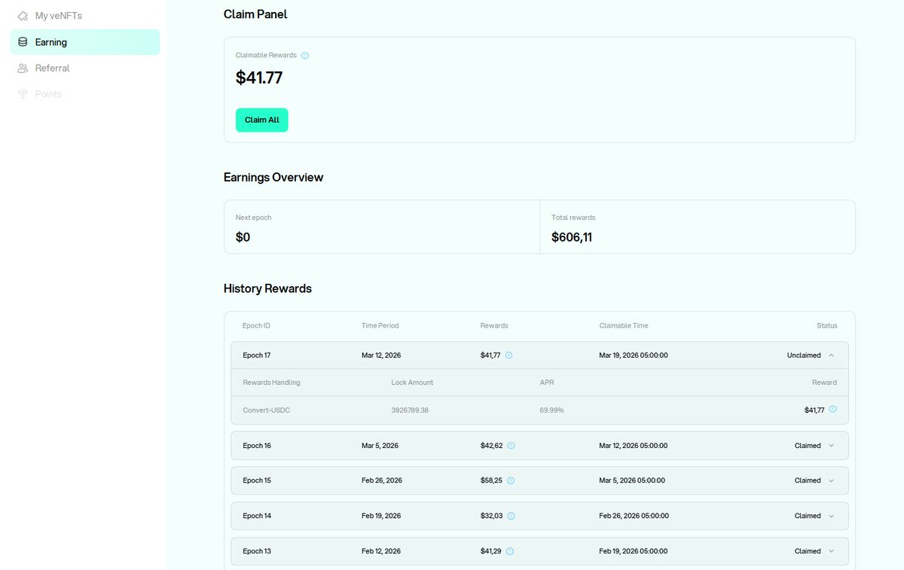Viewport: 904px width, 570px height.
Task: Open the Points sidebar item
Action: click(85, 94)
